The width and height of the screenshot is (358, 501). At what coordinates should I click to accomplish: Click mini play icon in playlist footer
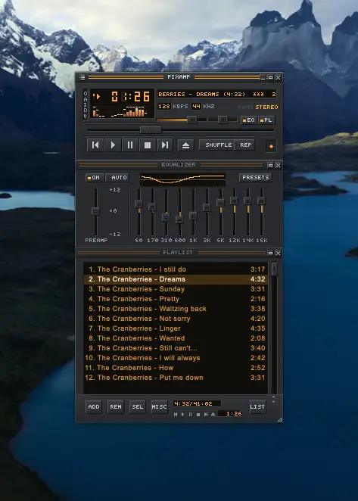point(183,414)
